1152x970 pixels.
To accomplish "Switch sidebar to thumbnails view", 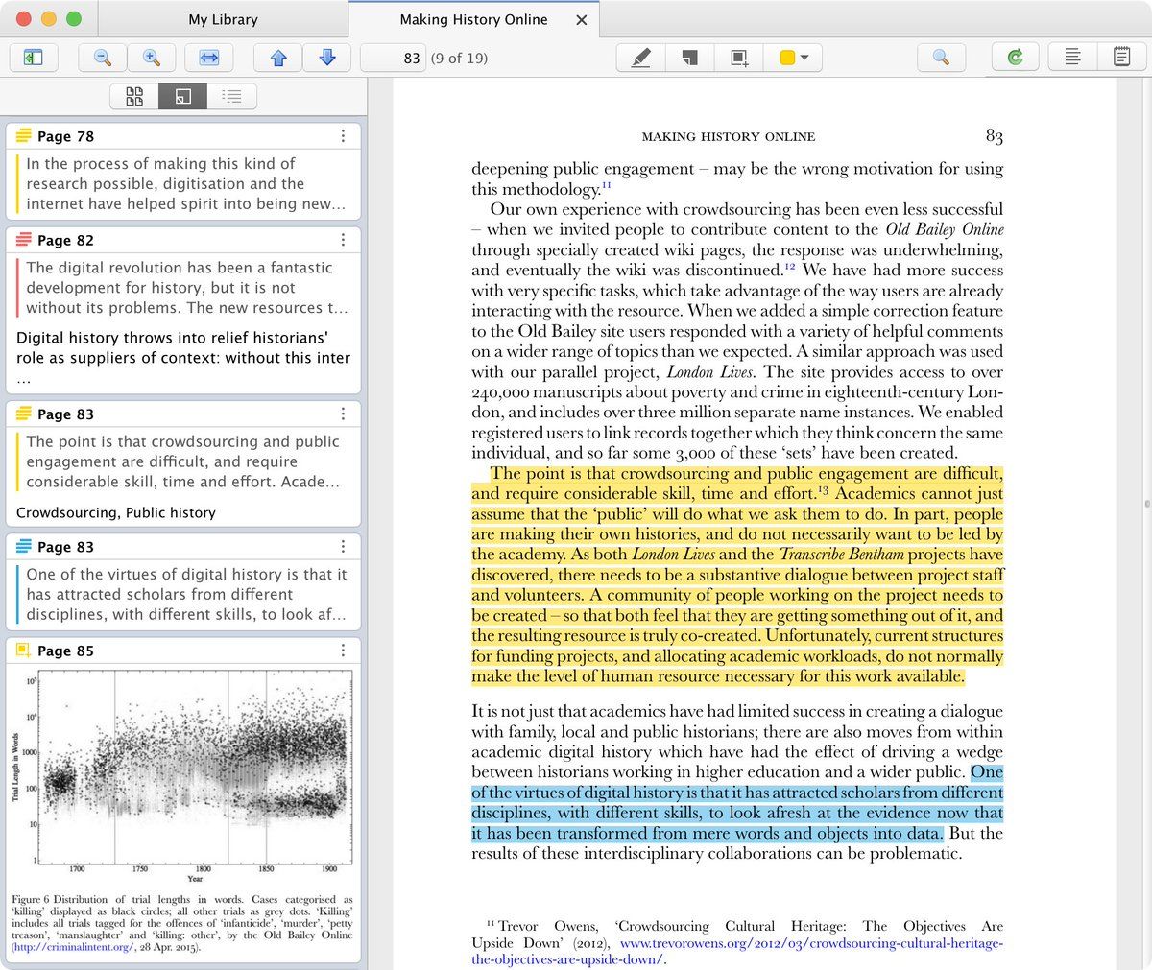I will (x=134, y=96).
